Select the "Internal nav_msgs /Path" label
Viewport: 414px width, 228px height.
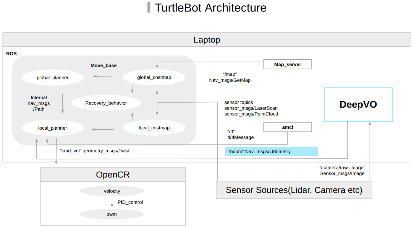pyautogui.click(x=39, y=103)
